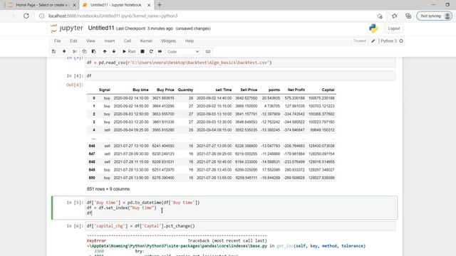This screenshot has height=256, width=456.
Task: Click the Buy Price column header
Action: point(165,90)
